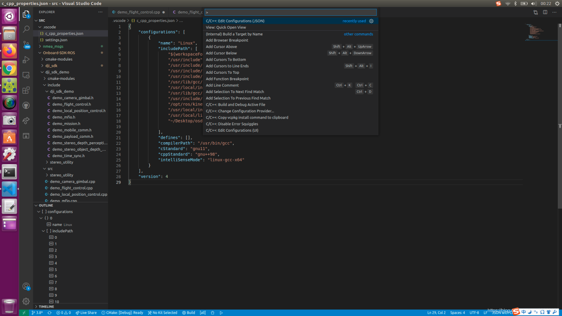Viewport: 562px width, 316px height.
Task: Select Add Cursor Above command
Action: coord(290,47)
